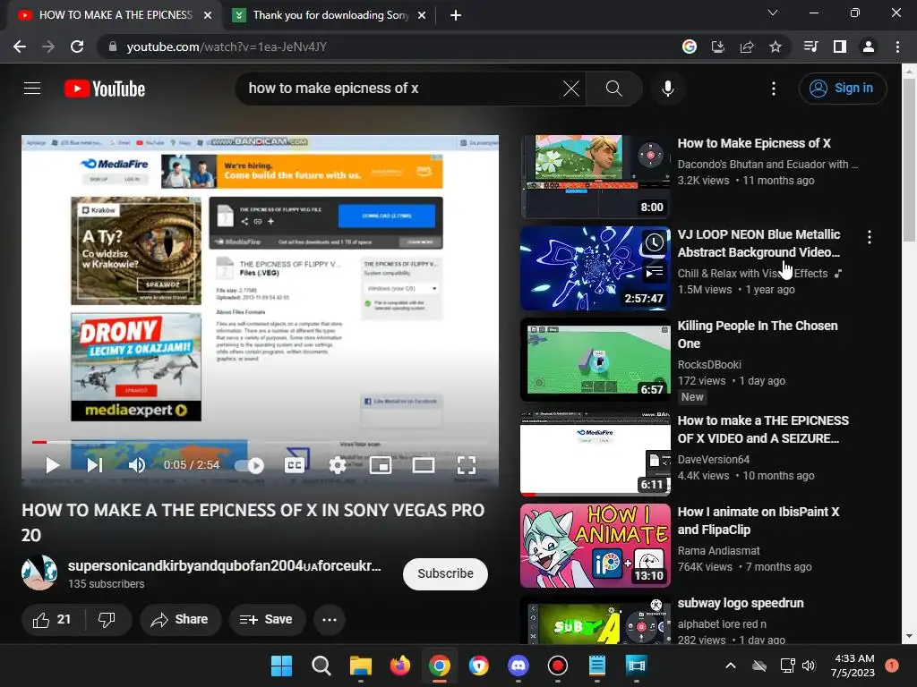The height and width of the screenshot is (687, 917).
Task: Bookmark this page with the star
Action: [776, 47]
